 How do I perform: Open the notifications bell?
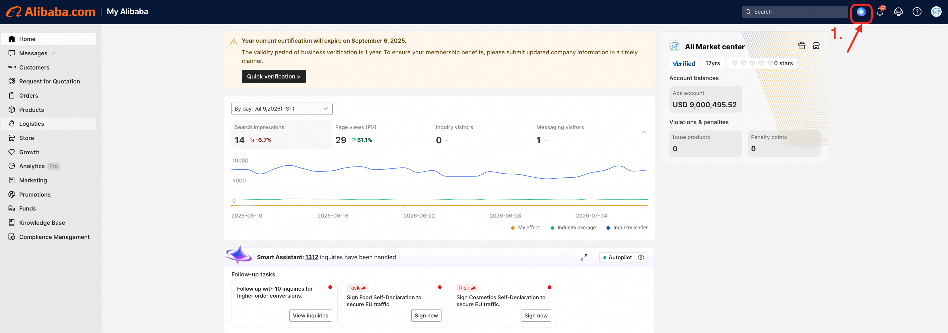pos(880,12)
